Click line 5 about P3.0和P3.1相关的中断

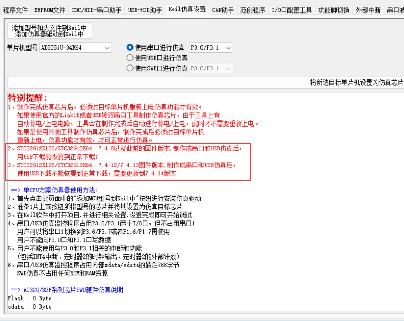(x=75, y=248)
